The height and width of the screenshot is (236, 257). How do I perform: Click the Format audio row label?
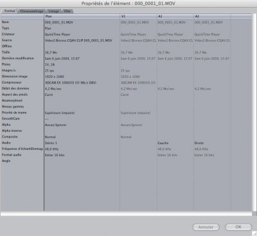click(12, 154)
